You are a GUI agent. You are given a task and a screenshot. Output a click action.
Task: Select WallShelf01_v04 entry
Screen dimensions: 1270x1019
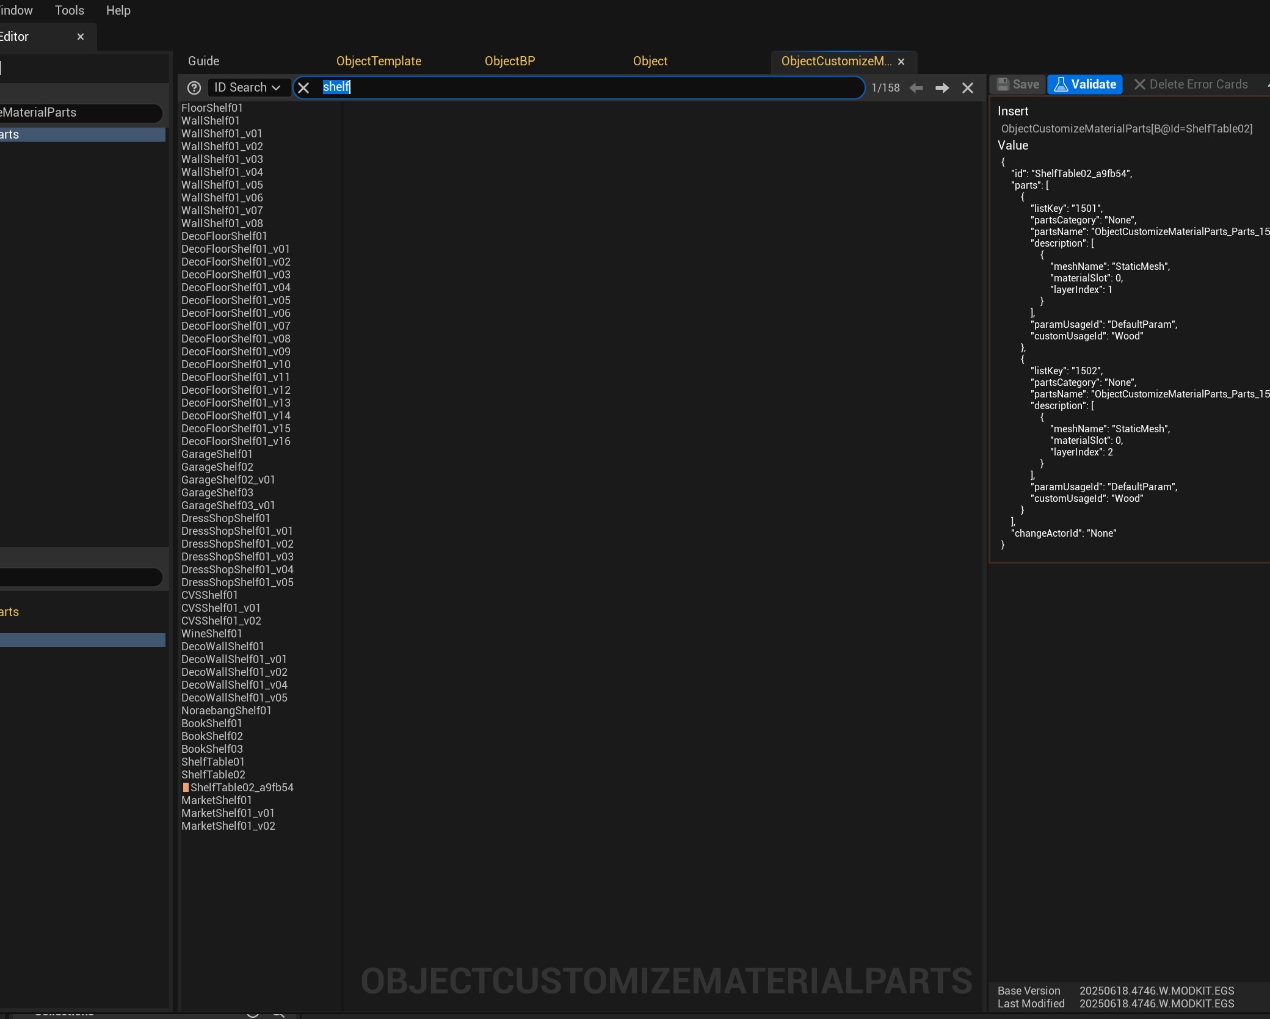click(x=222, y=172)
